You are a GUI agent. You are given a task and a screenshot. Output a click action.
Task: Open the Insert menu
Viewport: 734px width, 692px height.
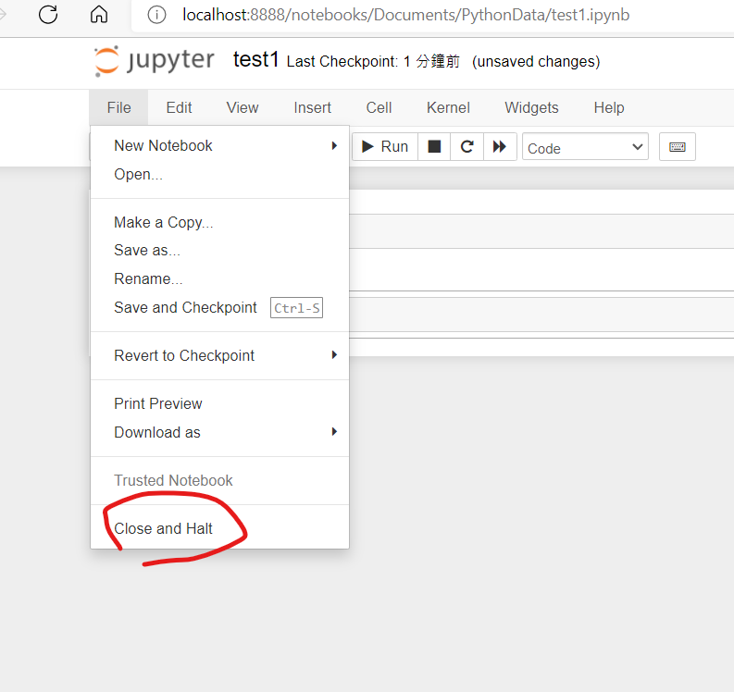(x=312, y=107)
